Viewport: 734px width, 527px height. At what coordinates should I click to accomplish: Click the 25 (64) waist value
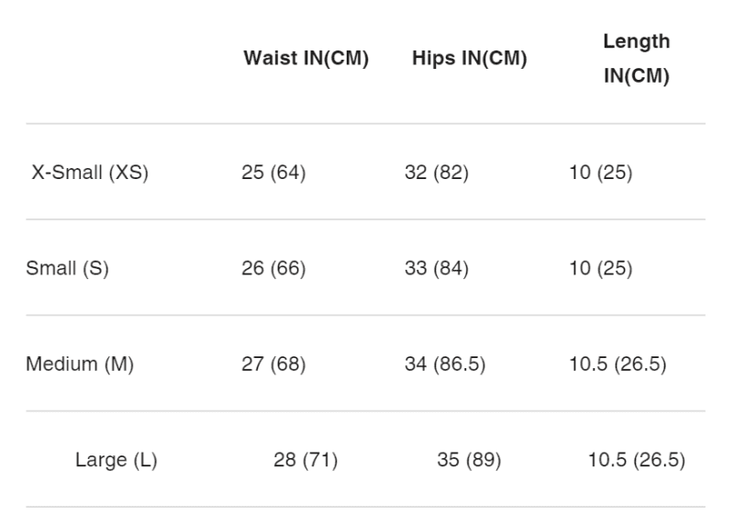(273, 173)
